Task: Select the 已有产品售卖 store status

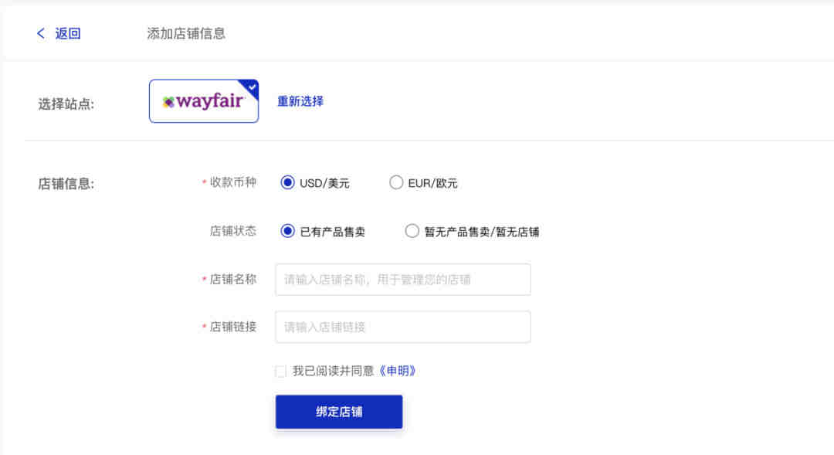Action: (288, 231)
